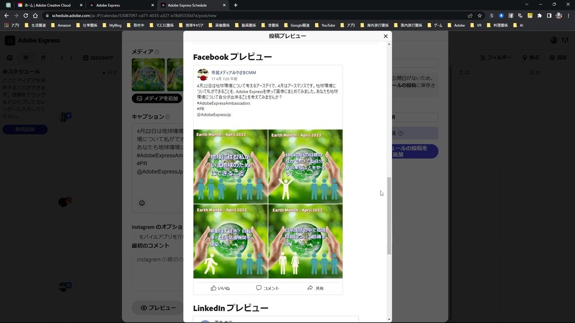
Task: Click the スケジュールの投稿を追加 blue button
Action: click(415, 151)
